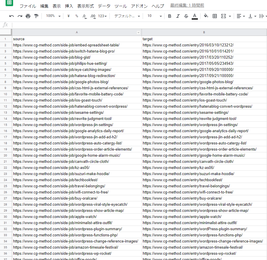Select source cell philips-hue-setting
The height and width of the screenshot is (260, 267).
tap(77, 64)
